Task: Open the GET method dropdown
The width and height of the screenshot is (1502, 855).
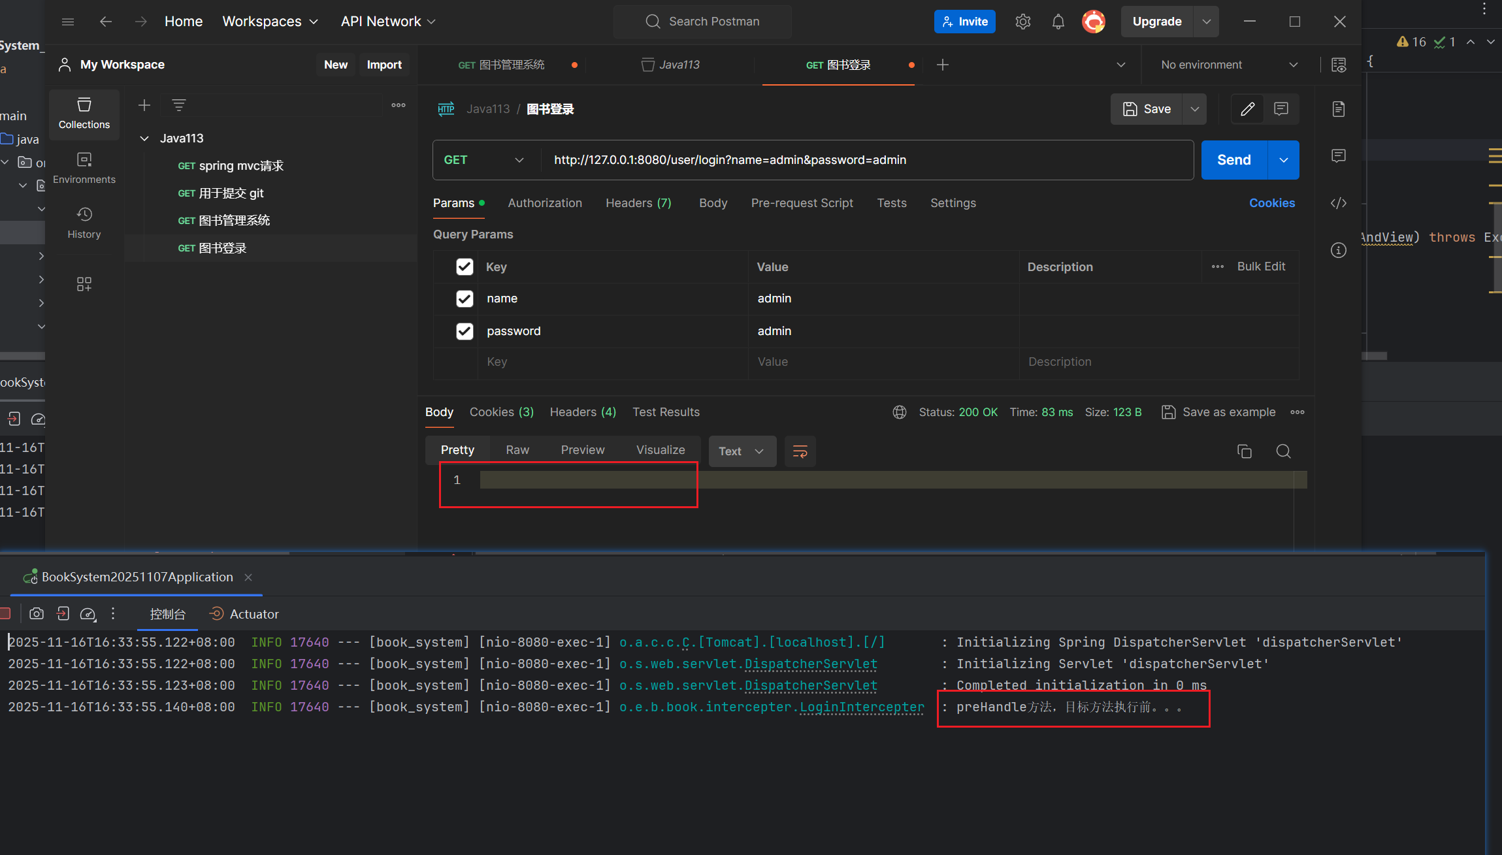Action: click(484, 160)
